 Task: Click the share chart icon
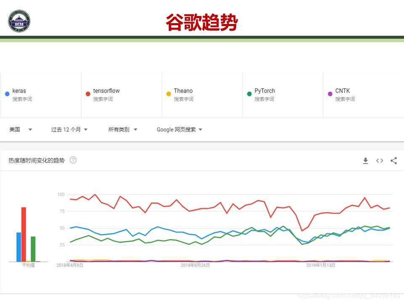click(x=393, y=161)
